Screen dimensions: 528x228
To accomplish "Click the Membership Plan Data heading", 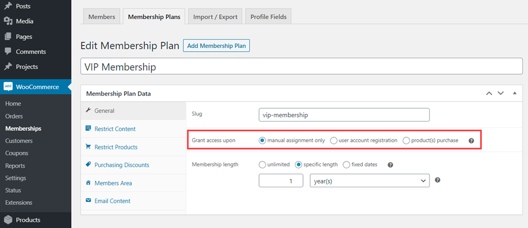I will [x=119, y=93].
